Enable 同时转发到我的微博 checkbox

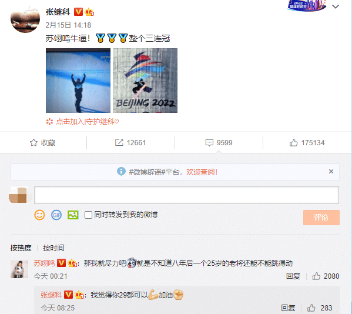88,215
